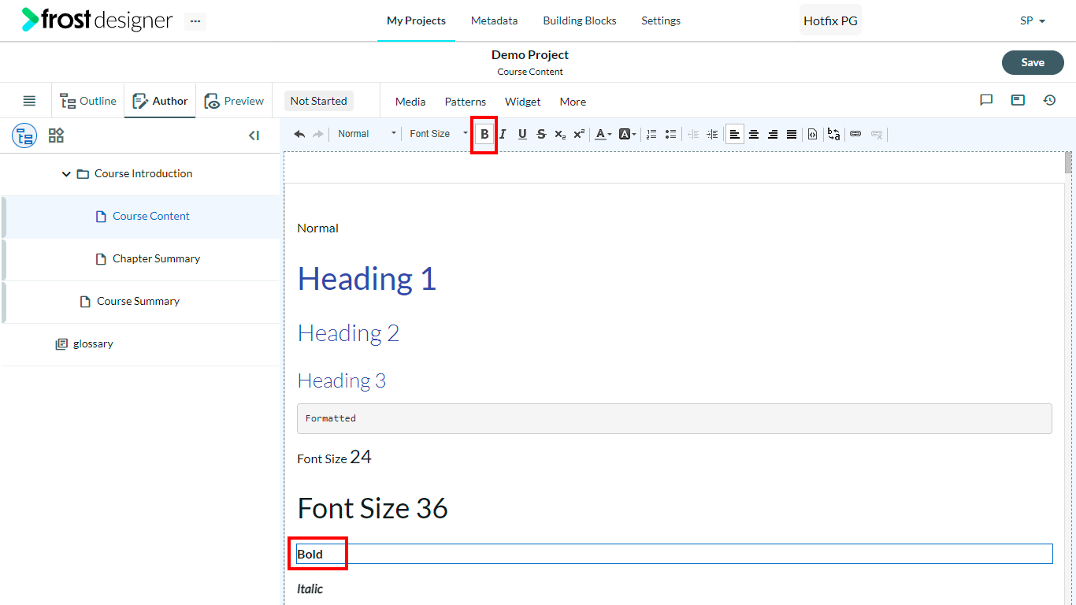Decrease the paragraph indent

[693, 134]
